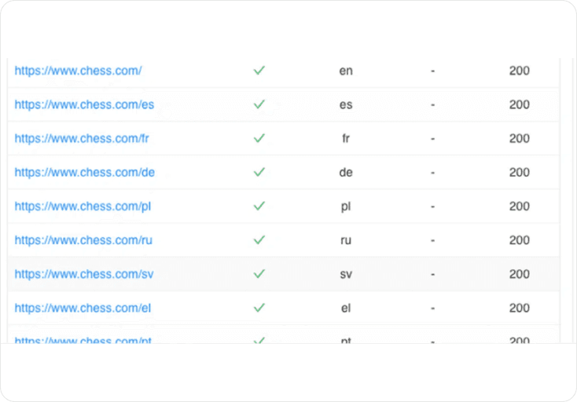Open the https://www.chess.com/ru link
The height and width of the screenshot is (402, 577).
[x=83, y=240]
